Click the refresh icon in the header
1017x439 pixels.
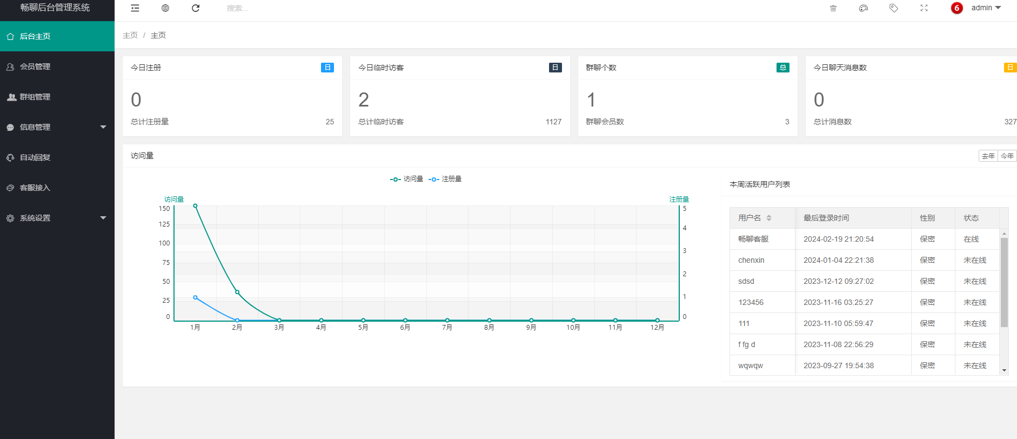(x=196, y=8)
